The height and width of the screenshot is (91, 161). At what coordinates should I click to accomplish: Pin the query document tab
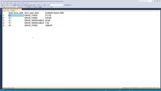[19, 9]
